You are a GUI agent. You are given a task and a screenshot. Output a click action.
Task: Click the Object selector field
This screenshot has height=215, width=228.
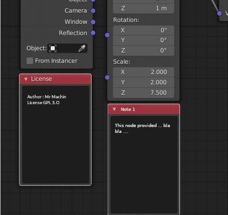(x=67, y=48)
